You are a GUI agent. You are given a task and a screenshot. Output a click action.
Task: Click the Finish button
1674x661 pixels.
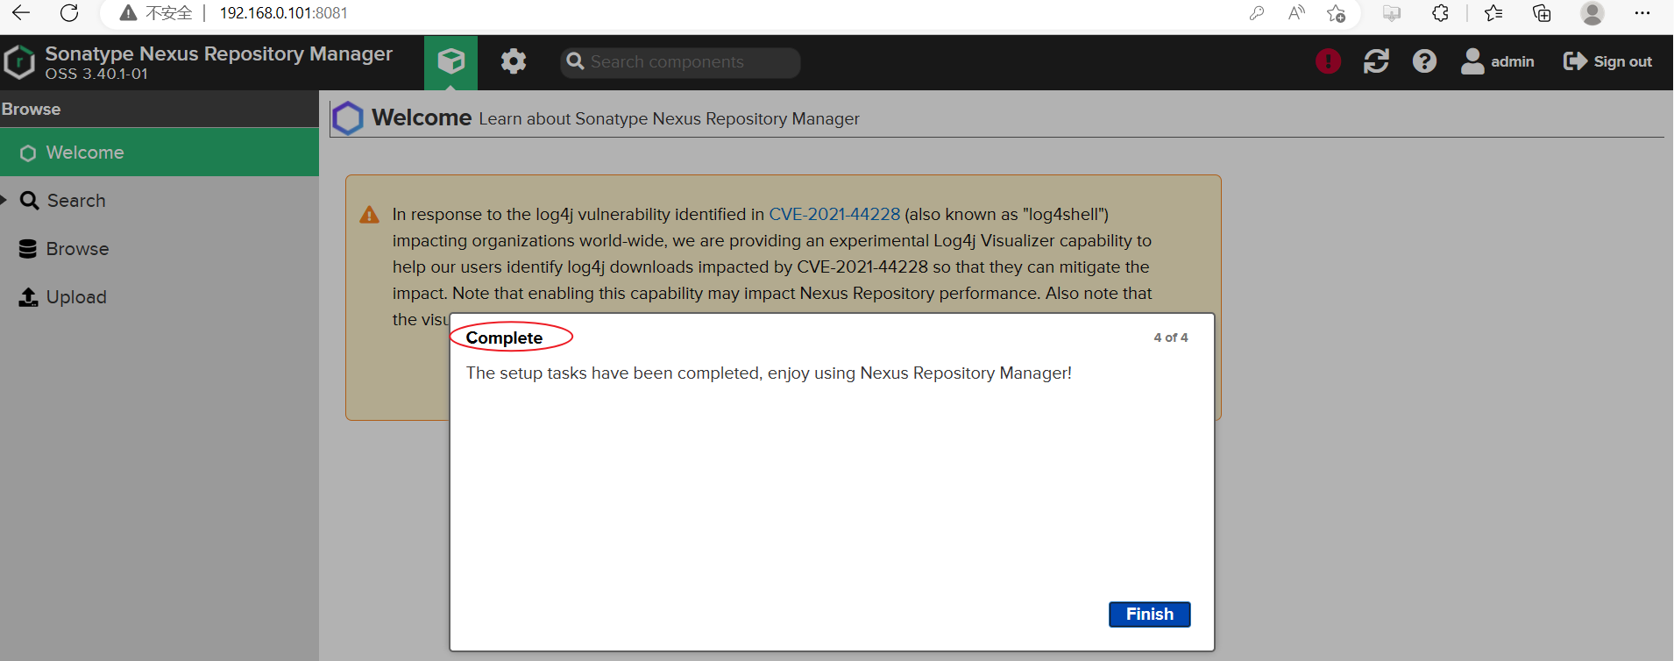[x=1149, y=615]
